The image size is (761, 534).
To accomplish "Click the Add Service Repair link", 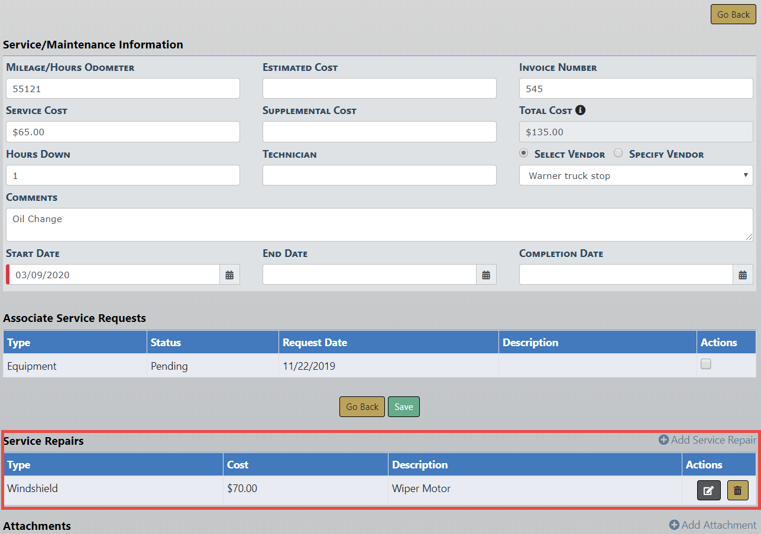I will pos(707,440).
